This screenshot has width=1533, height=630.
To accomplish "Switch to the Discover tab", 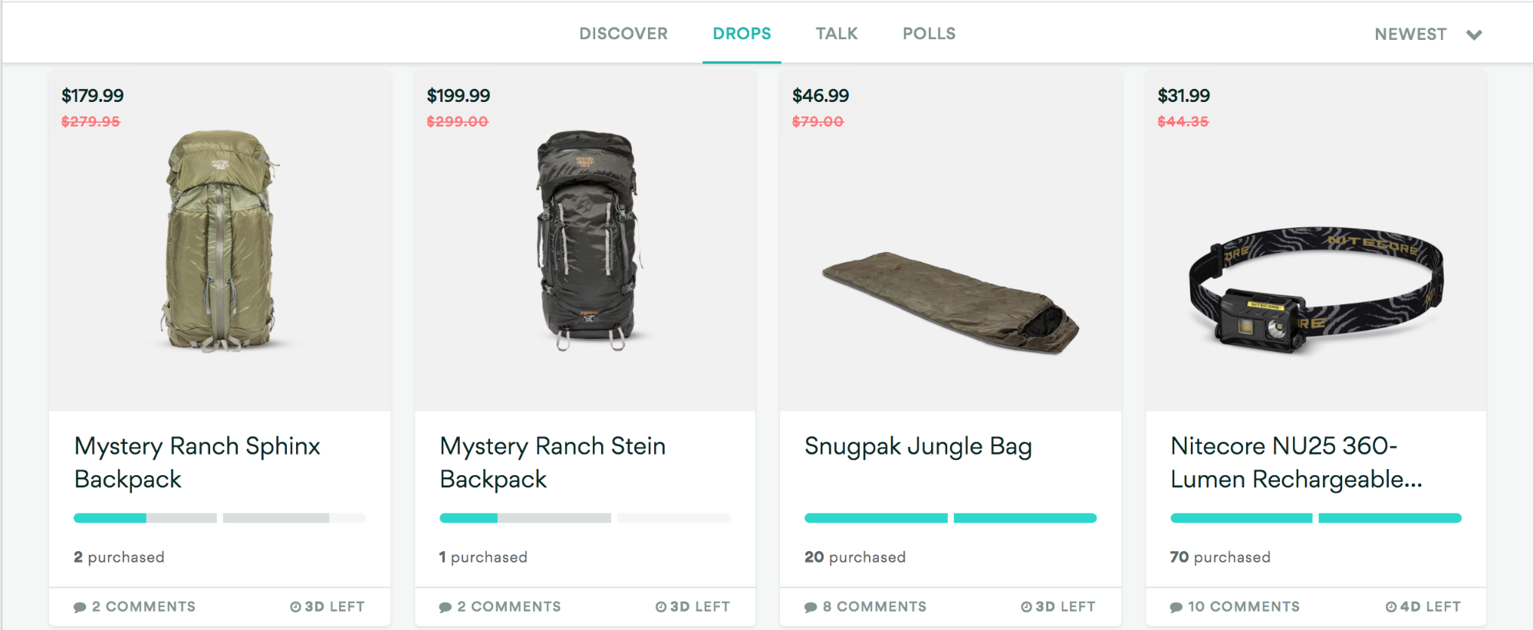I will tap(623, 34).
